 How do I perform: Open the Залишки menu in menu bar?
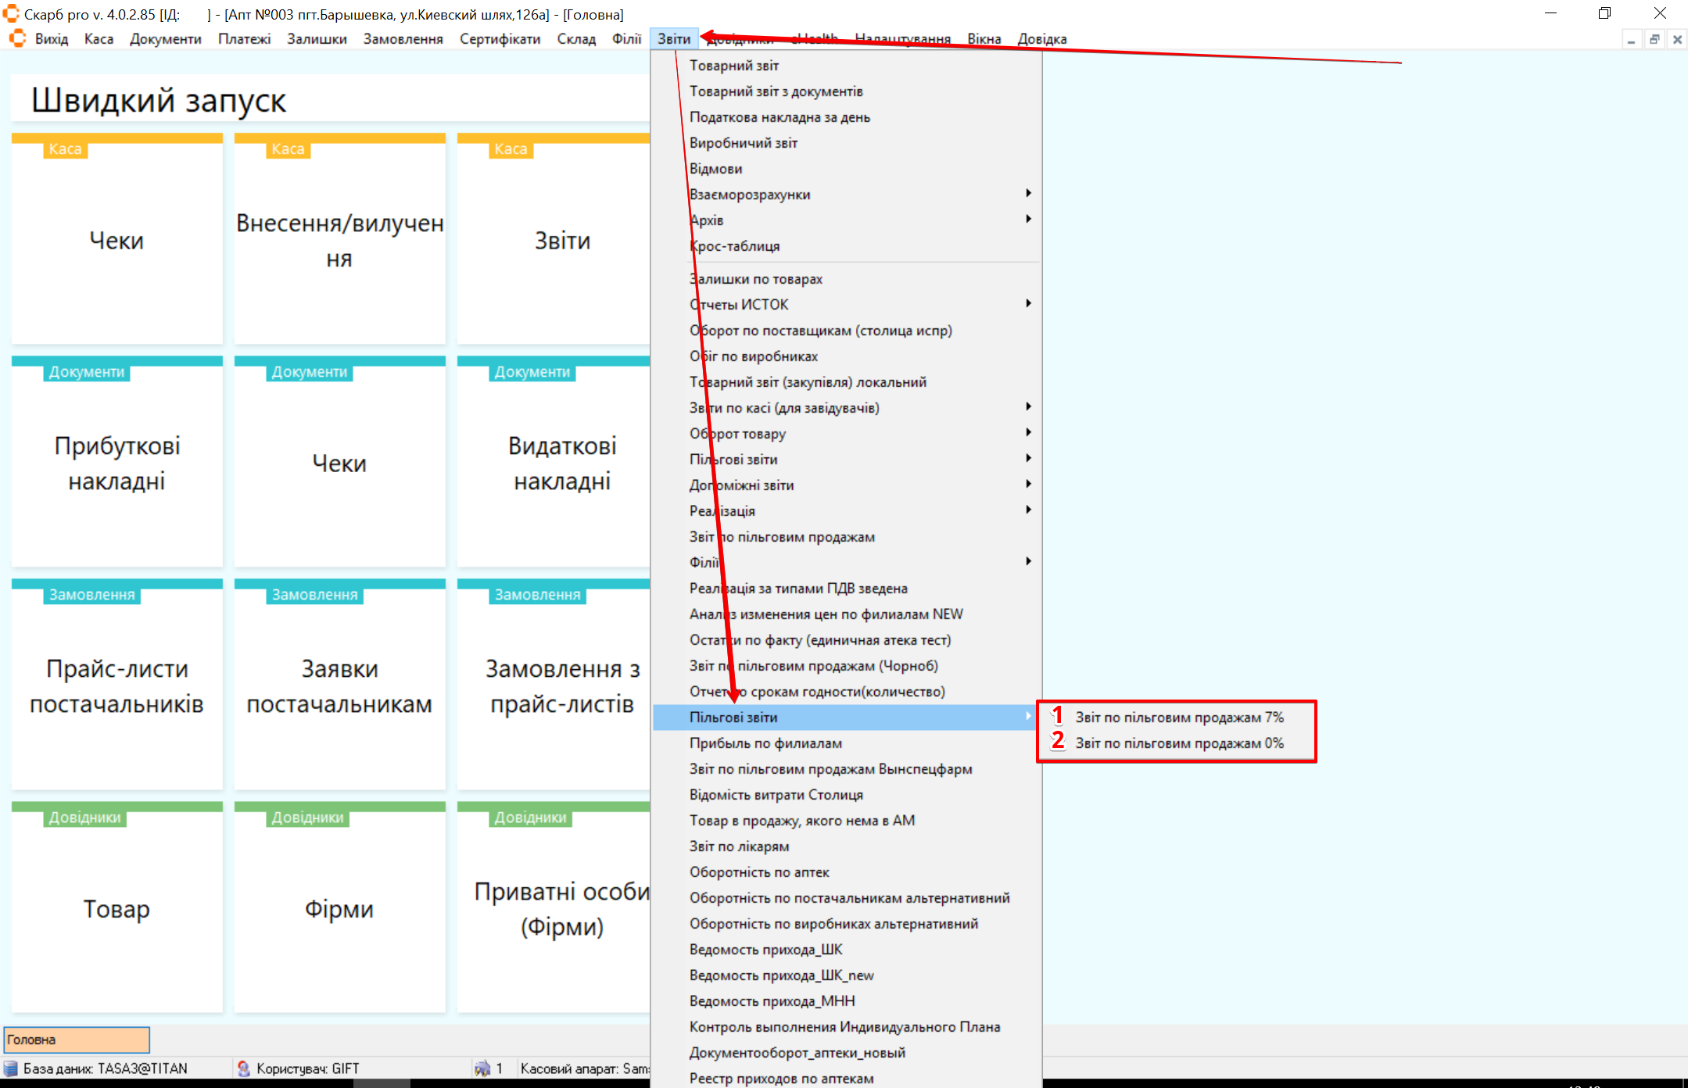point(317,39)
